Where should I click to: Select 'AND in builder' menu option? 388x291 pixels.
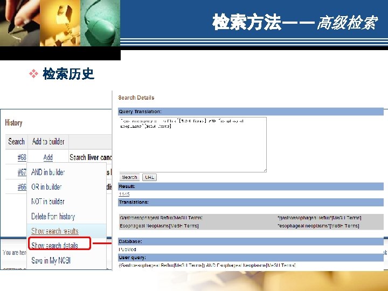coord(48,172)
